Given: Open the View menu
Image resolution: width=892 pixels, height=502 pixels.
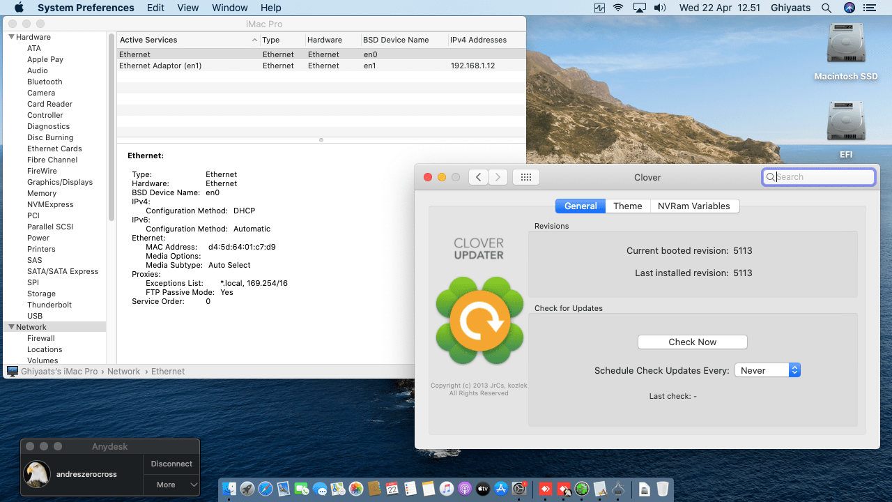Looking at the screenshot, I should point(188,8).
